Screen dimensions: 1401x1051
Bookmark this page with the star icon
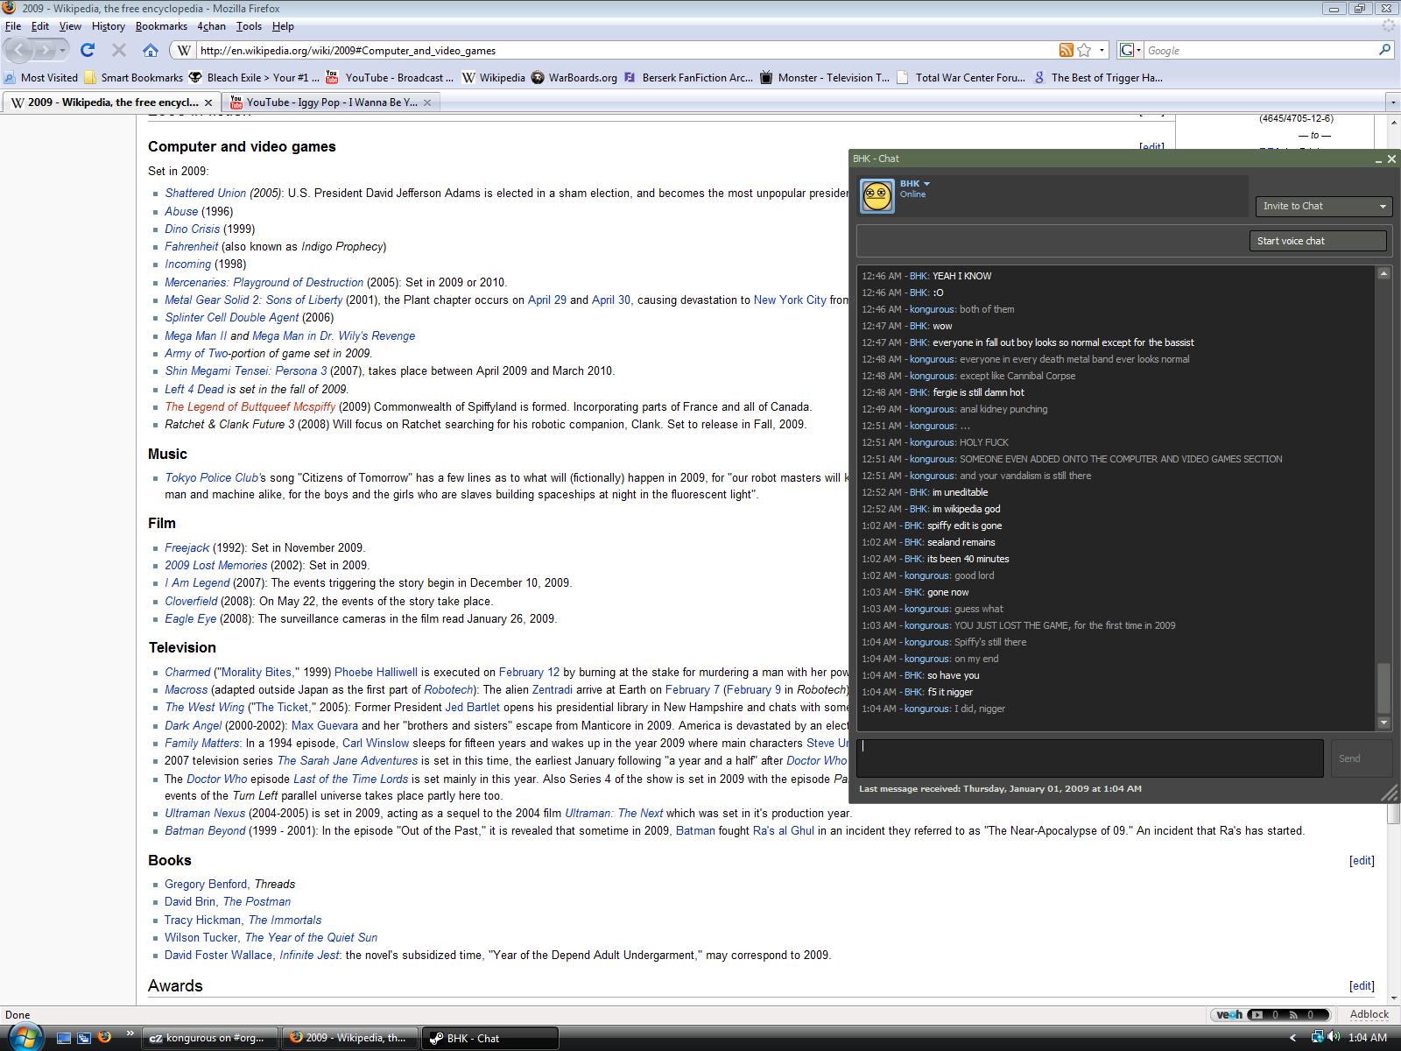pyautogui.click(x=1084, y=50)
